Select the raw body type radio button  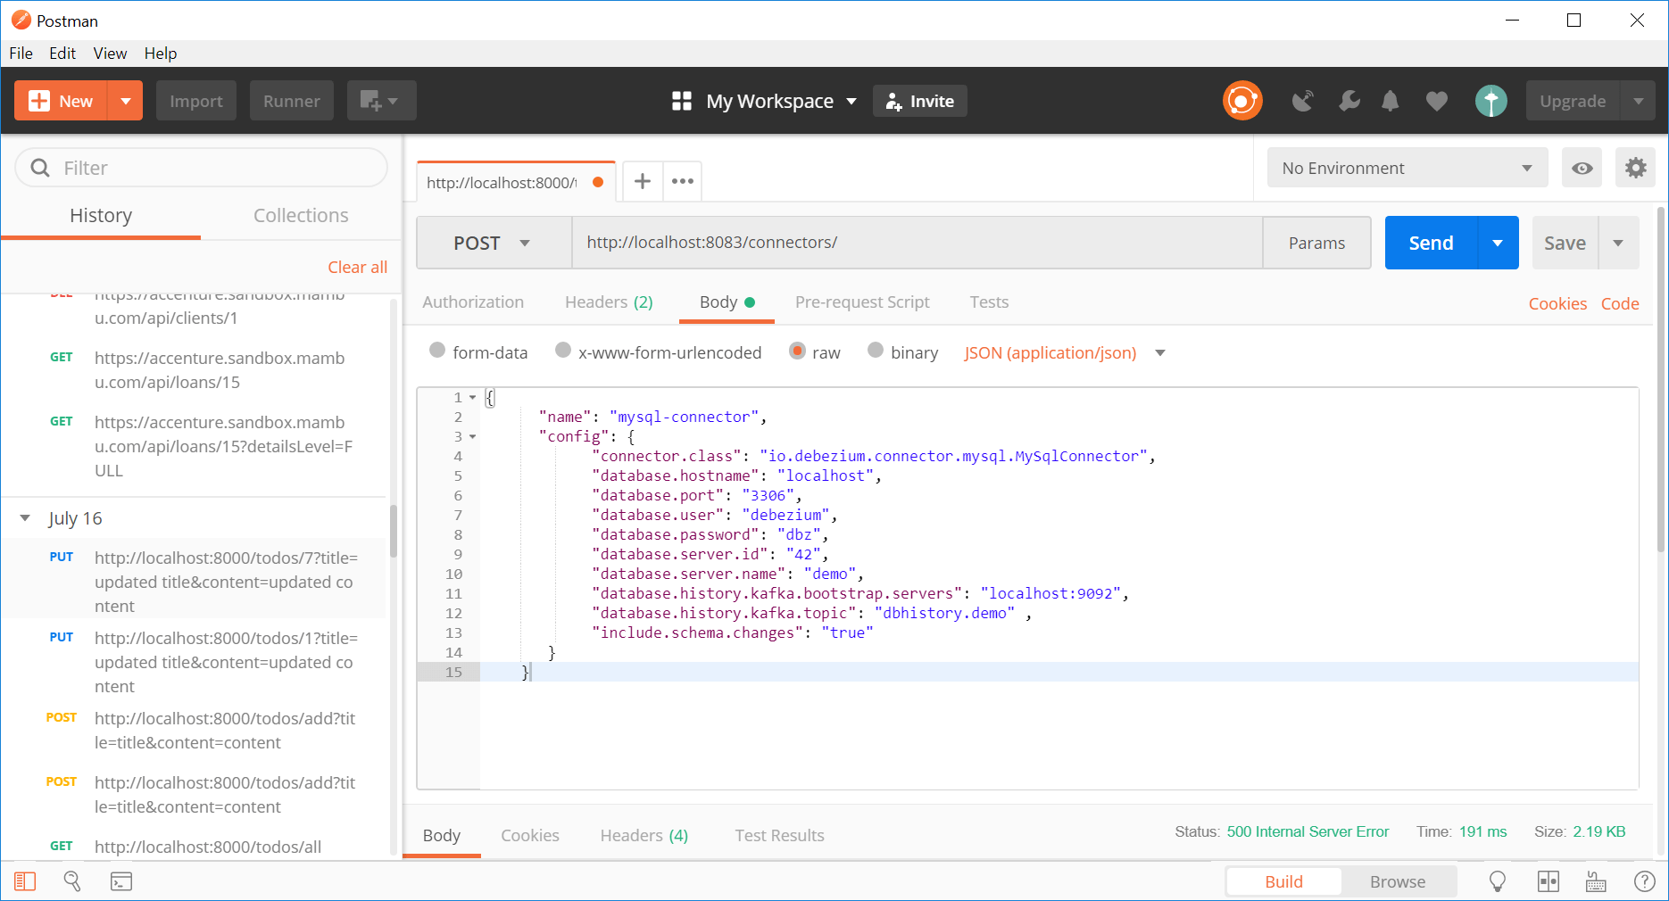point(796,351)
